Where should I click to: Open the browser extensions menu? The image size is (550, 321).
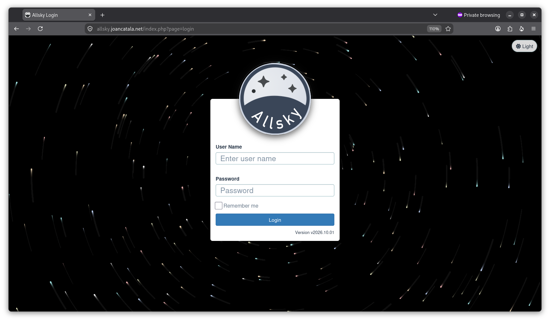510,29
